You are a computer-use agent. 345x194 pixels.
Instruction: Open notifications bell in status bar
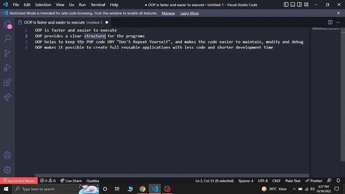pyautogui.click(x=338, y=181)
